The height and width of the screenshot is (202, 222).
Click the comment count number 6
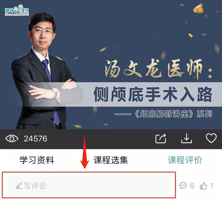(x=192, y=186)
